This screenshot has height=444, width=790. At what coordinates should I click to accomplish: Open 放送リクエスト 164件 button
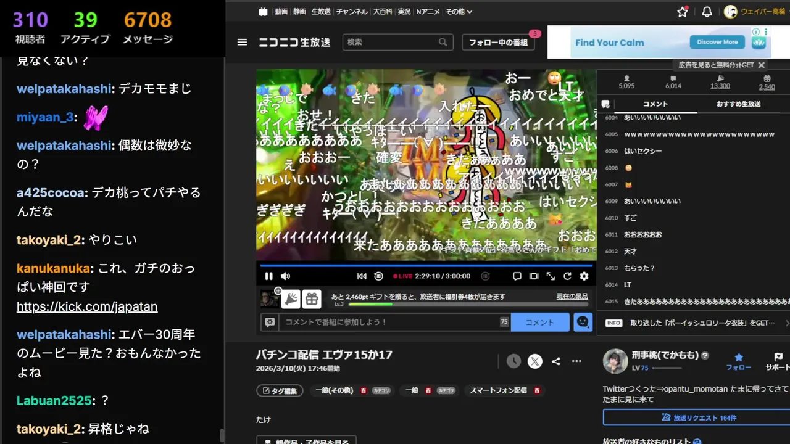[x=698, y=417]
